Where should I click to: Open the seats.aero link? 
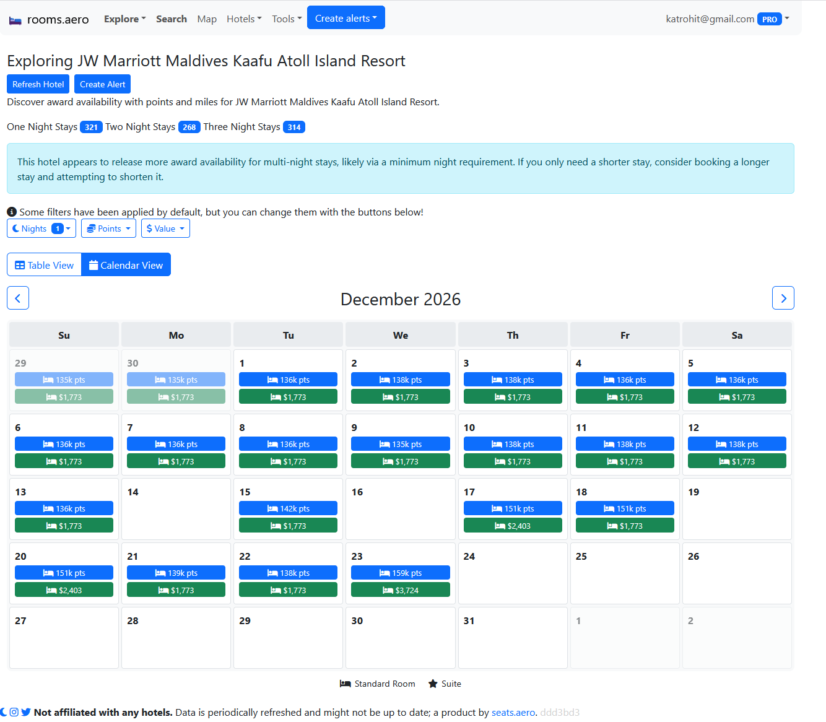click(x=513, y=712)
